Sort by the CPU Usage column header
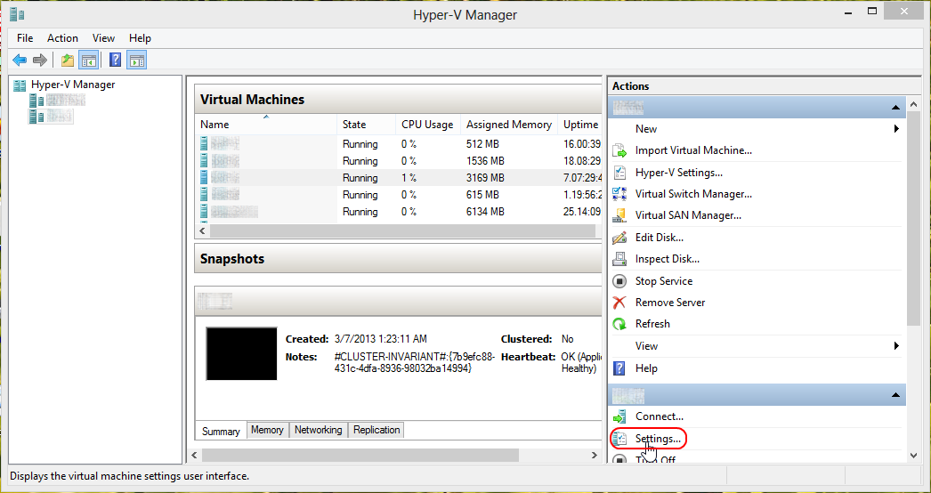This screenshot has width=931, height=493. (x=427, y=125)
